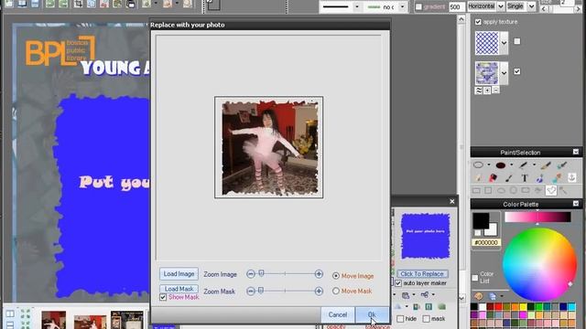Choose the teal airbrush tool
Image resolution: width=586 pixels, height=329 pixels.
[x=561, y=165]
